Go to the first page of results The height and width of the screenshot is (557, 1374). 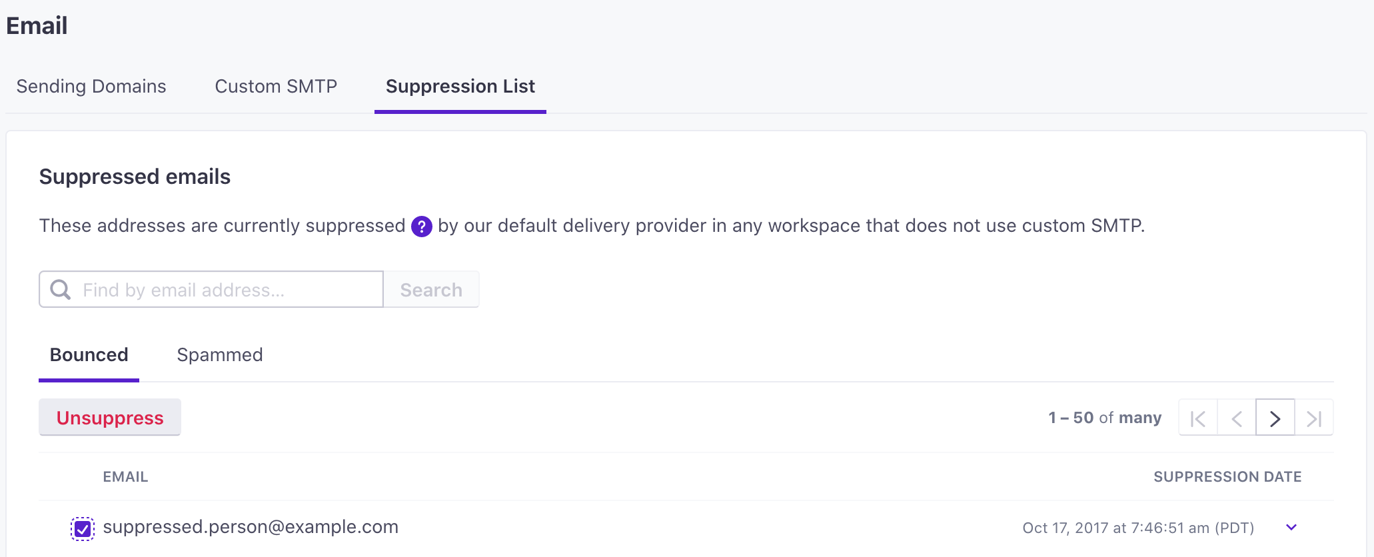pyautogui.click(x=1198, y=418)
